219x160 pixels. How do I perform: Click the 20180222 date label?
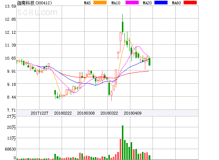tap(63, 113)
